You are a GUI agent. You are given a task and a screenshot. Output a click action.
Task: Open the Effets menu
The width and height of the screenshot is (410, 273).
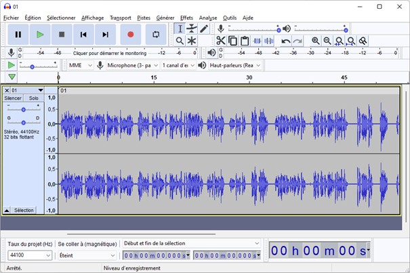click(186, 18)
